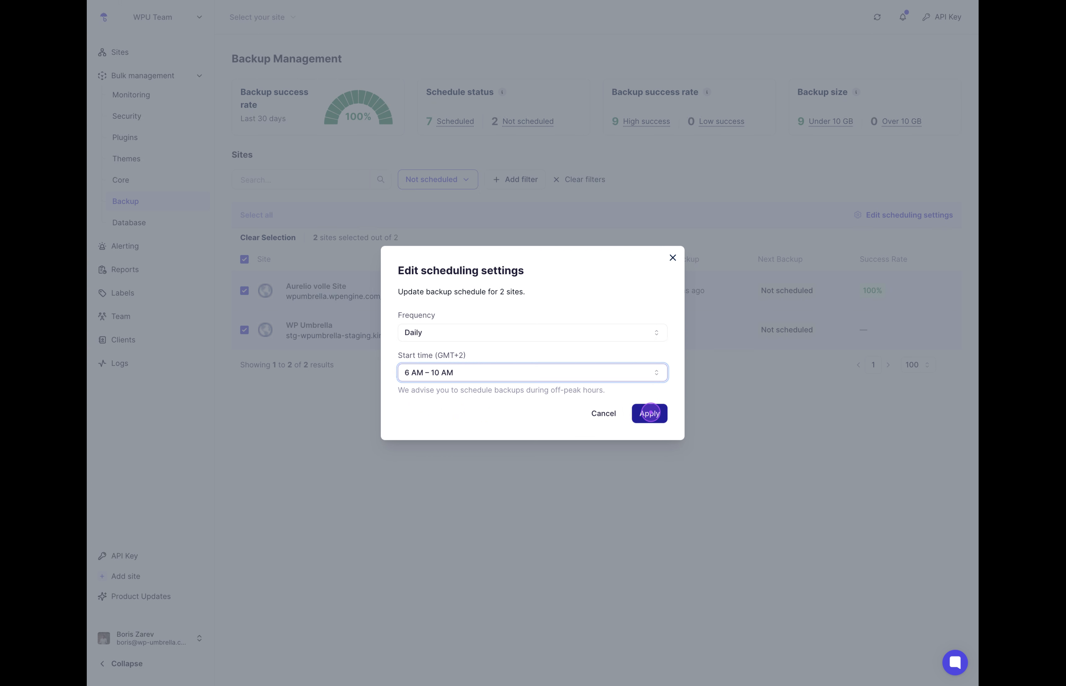The image size is (1066, 686).
Task: Open the Select your site dropdown
Action: (262, 17)
